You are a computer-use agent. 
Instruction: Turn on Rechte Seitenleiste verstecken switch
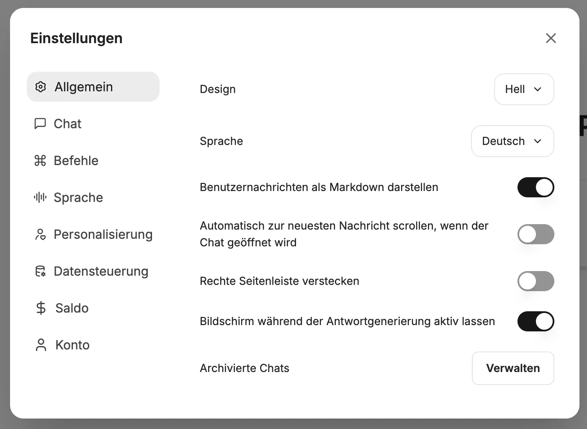click(x=536, y=281)
